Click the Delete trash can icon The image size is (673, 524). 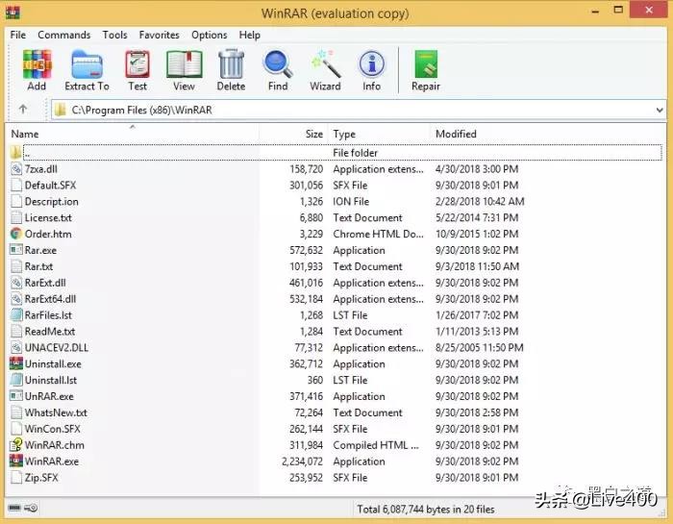[232, 64]
